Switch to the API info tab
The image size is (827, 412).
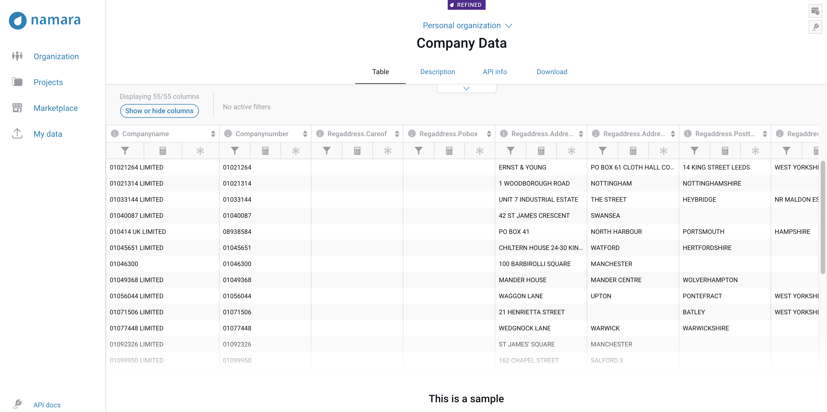point(495,72)
